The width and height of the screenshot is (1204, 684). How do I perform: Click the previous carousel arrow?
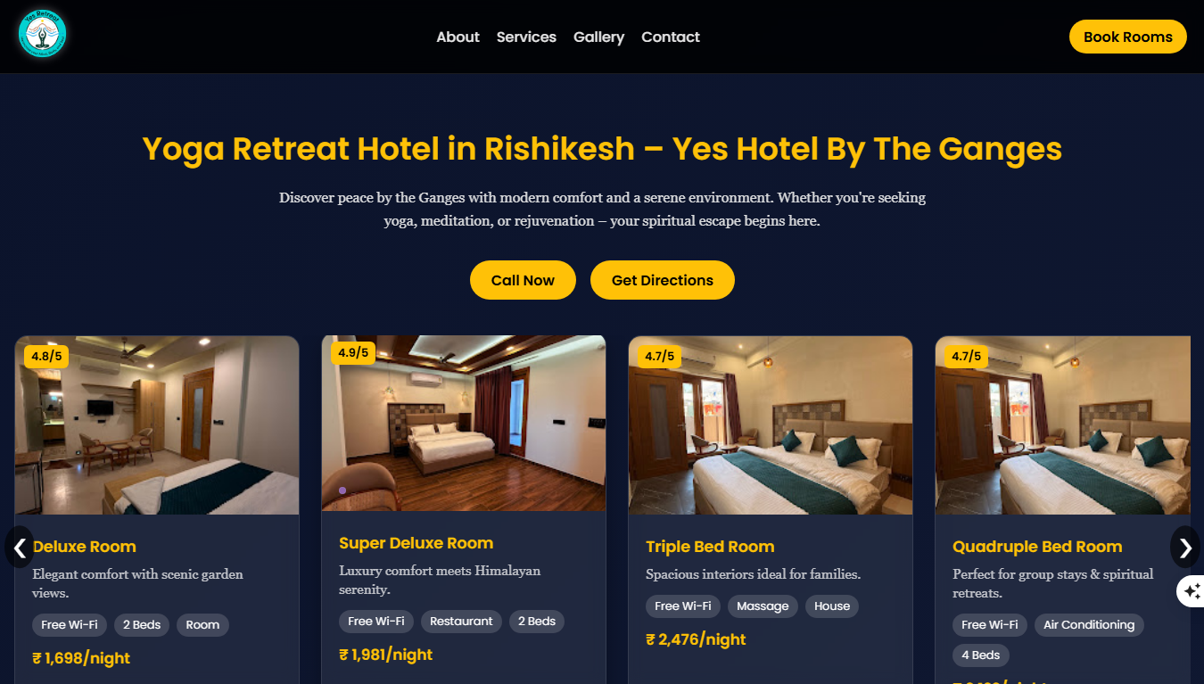[20, 548]
